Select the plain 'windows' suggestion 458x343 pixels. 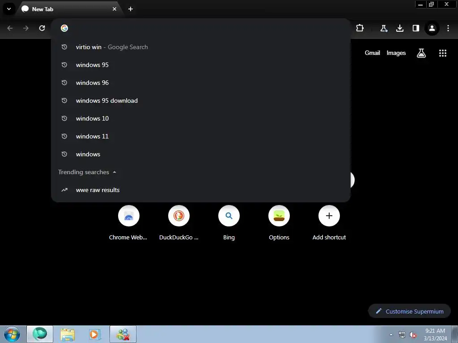click(201, 154)
